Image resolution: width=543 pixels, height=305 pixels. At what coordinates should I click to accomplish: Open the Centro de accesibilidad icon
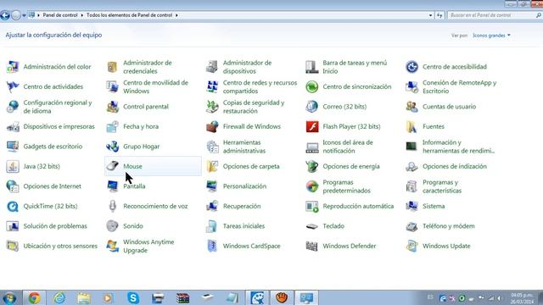(411, 67)
